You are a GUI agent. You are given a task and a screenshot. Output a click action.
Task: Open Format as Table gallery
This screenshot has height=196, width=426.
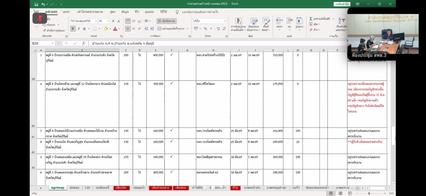pos(254,24)
